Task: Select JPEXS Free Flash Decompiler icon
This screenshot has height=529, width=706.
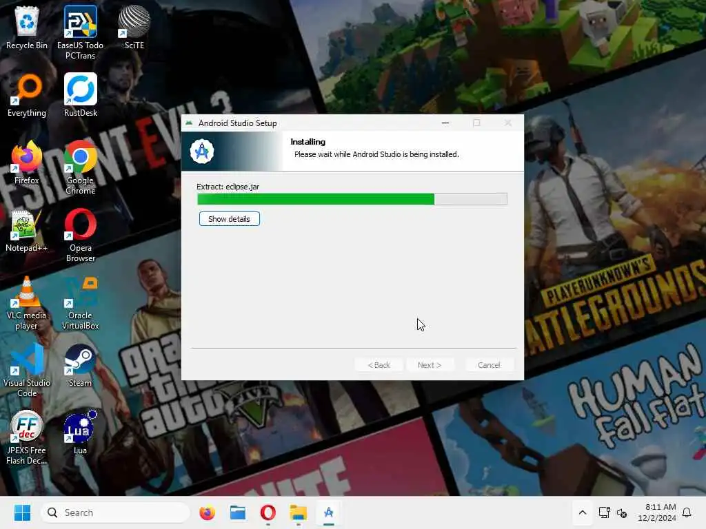Action: (x=27, y=437)
